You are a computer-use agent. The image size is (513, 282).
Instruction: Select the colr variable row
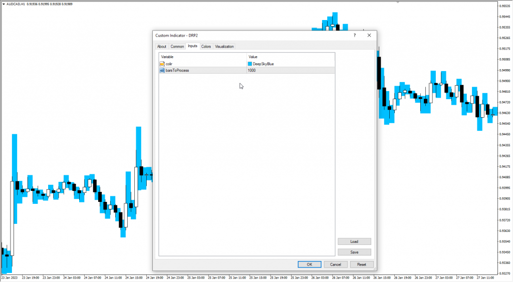coord(247,64)
